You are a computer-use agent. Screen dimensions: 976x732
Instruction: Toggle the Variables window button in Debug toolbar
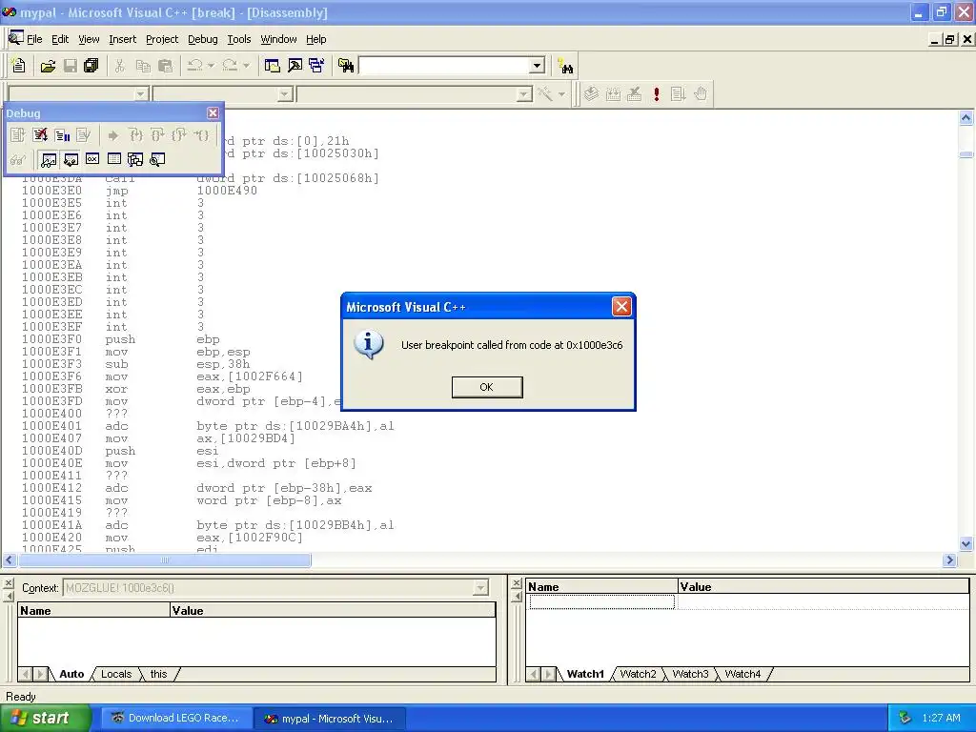71,160
